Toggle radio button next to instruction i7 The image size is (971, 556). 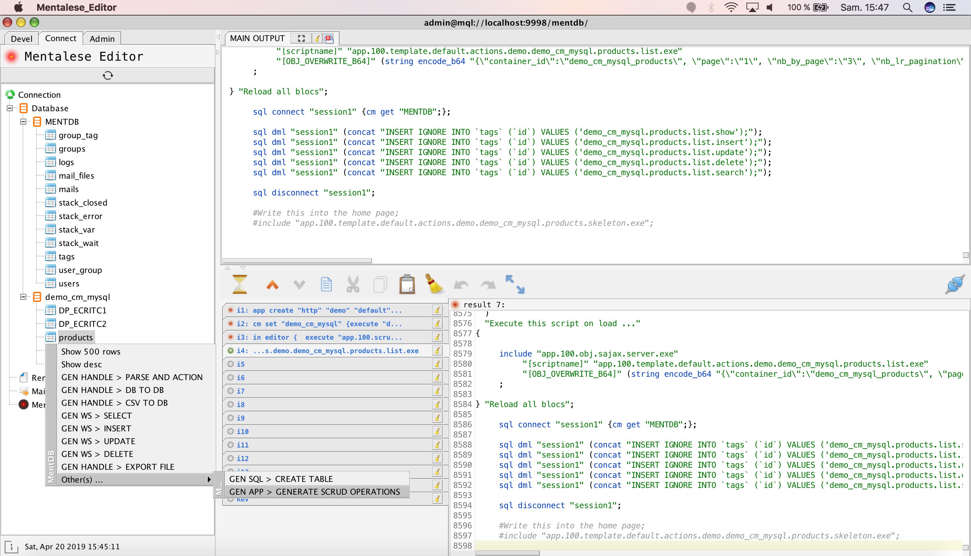click(x=231, y=391)
